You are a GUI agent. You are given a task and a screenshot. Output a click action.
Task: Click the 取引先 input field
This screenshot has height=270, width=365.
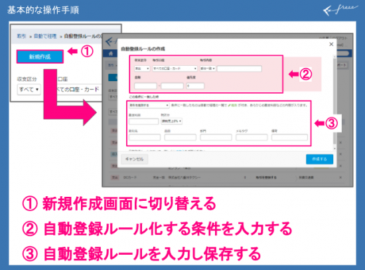(145, 137)
